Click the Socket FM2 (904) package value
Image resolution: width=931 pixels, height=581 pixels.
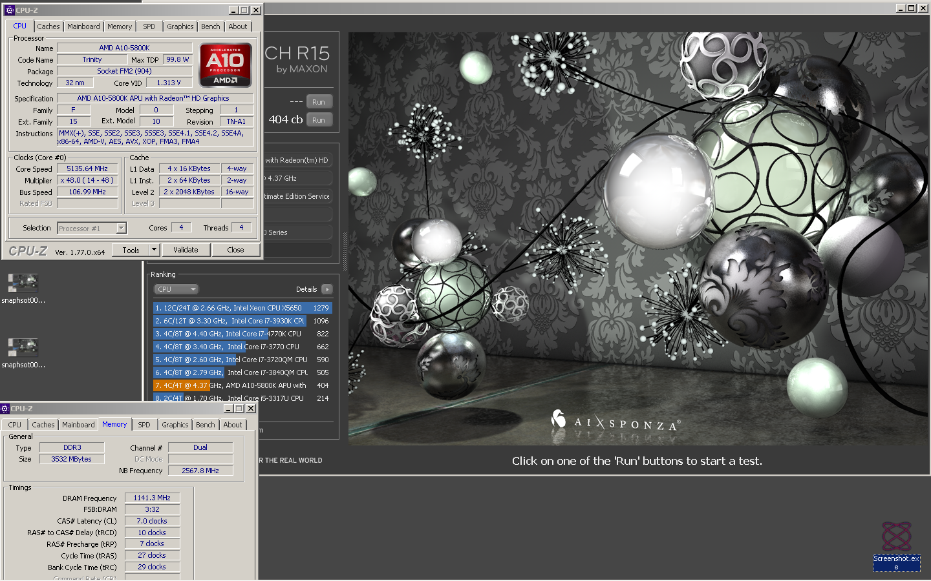coord(124,71)
